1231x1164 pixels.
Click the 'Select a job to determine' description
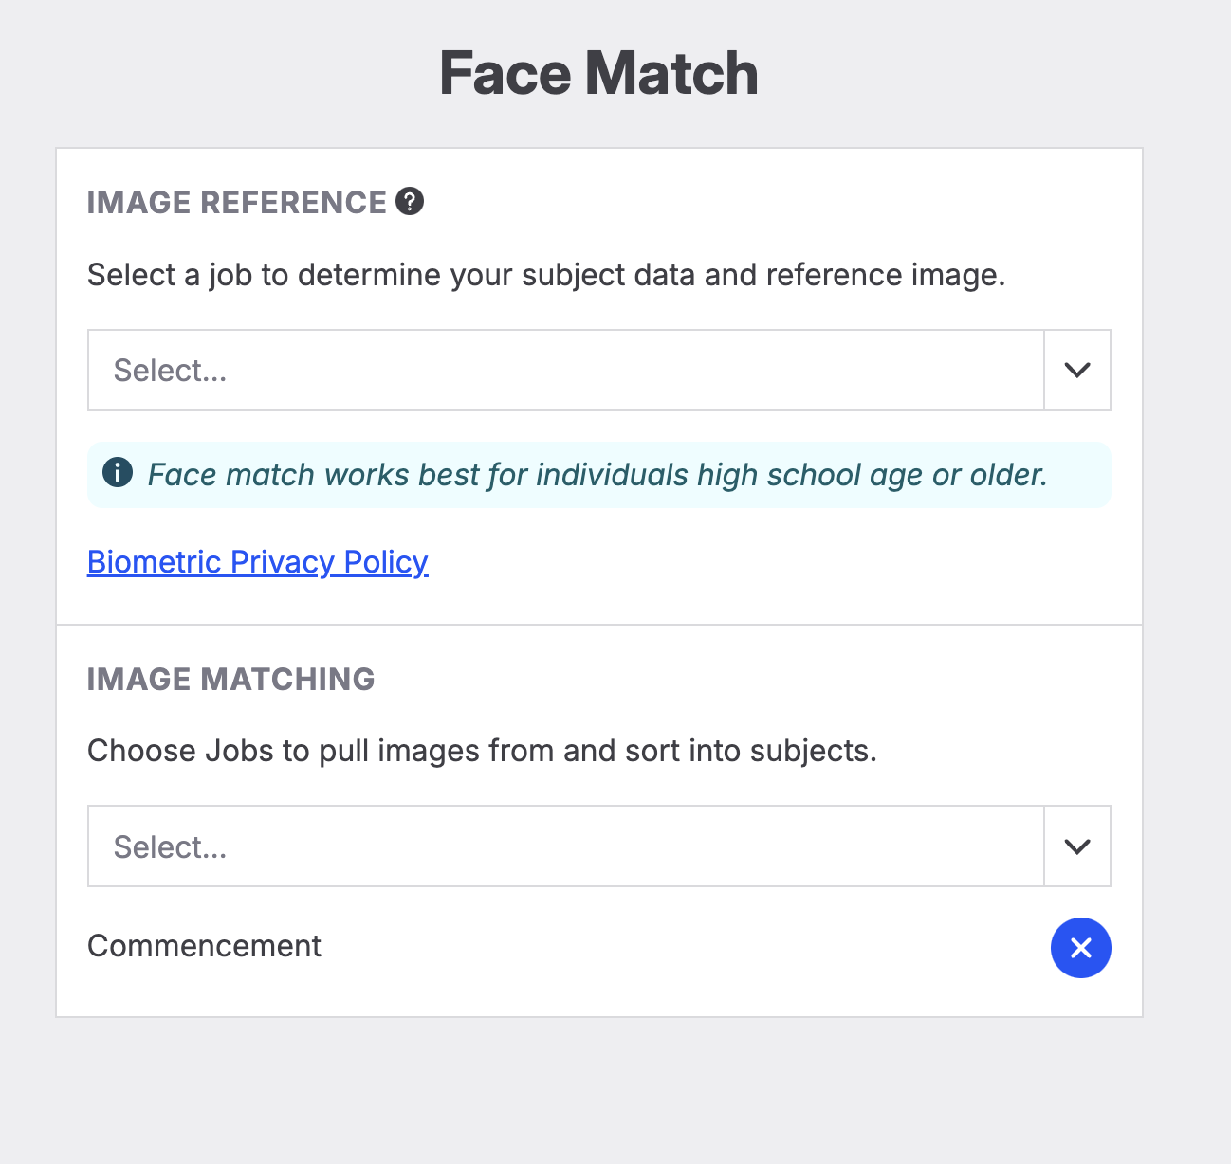pos(545,275)
